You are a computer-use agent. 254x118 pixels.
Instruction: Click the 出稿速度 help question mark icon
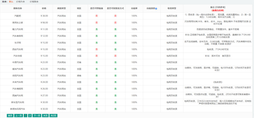pyautogui.click(x=156, y=9)
